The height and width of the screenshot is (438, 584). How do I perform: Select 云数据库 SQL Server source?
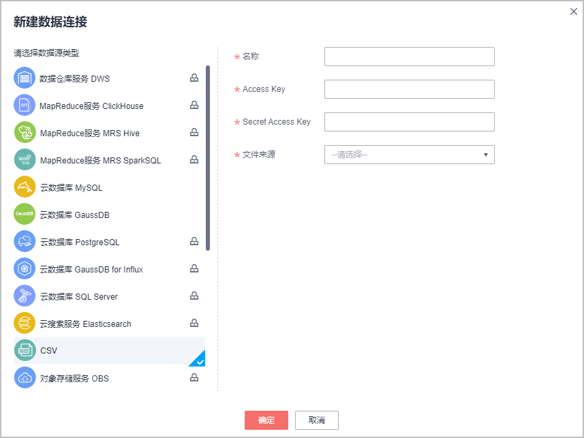point(78,296)
